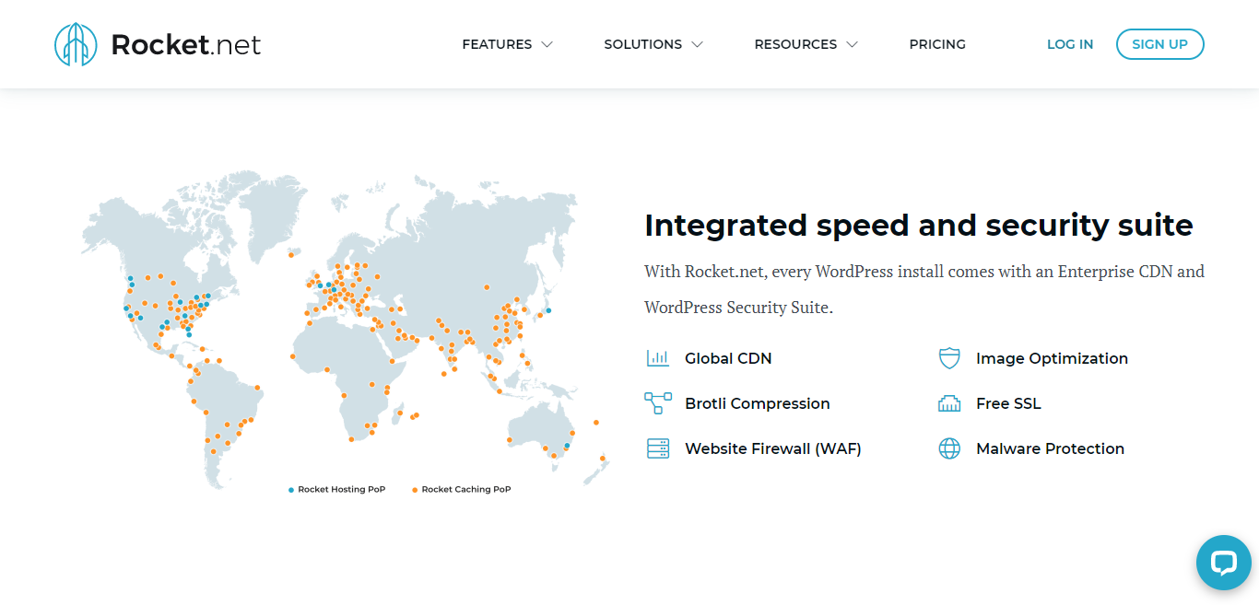This screenshot has height=605, width=1259.
Task: Click the 'Website Firewall (WAF)' feature label
Action: click(x=773, y=448)
